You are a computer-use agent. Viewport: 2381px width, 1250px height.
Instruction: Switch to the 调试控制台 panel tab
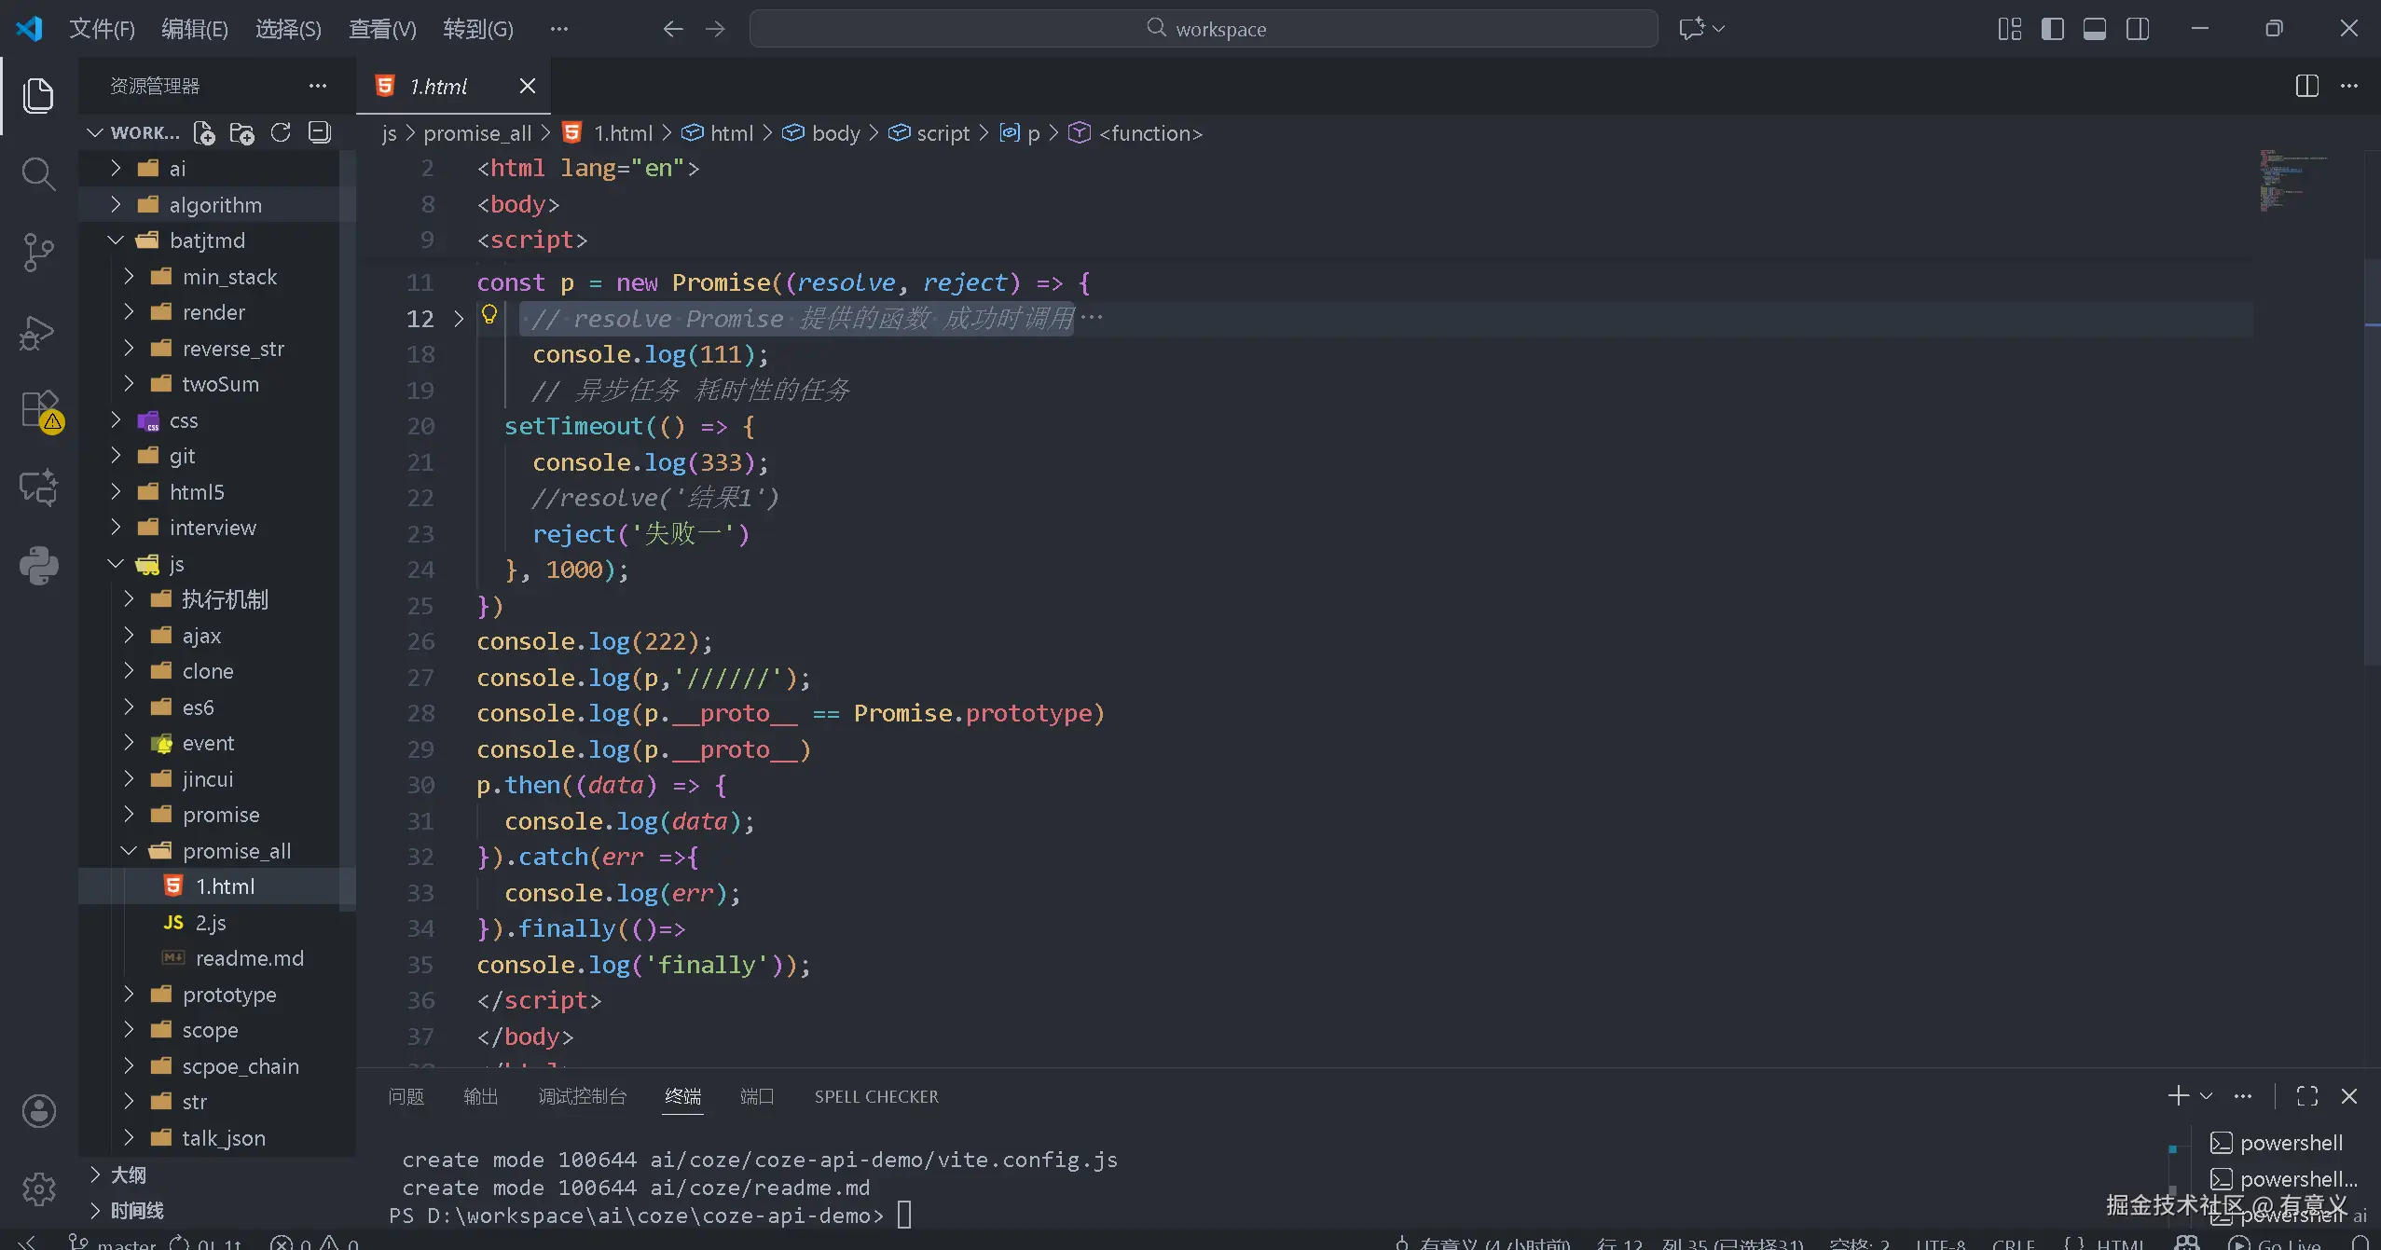[582, 1096]
